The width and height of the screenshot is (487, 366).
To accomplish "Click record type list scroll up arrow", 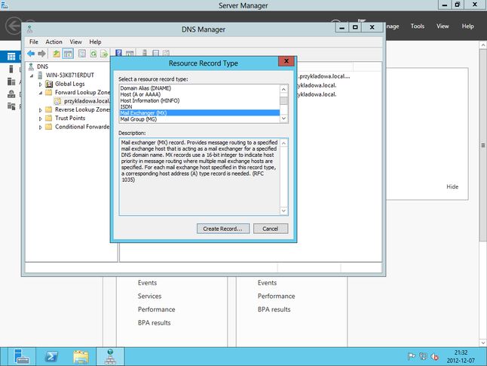I will pos(283,89).
